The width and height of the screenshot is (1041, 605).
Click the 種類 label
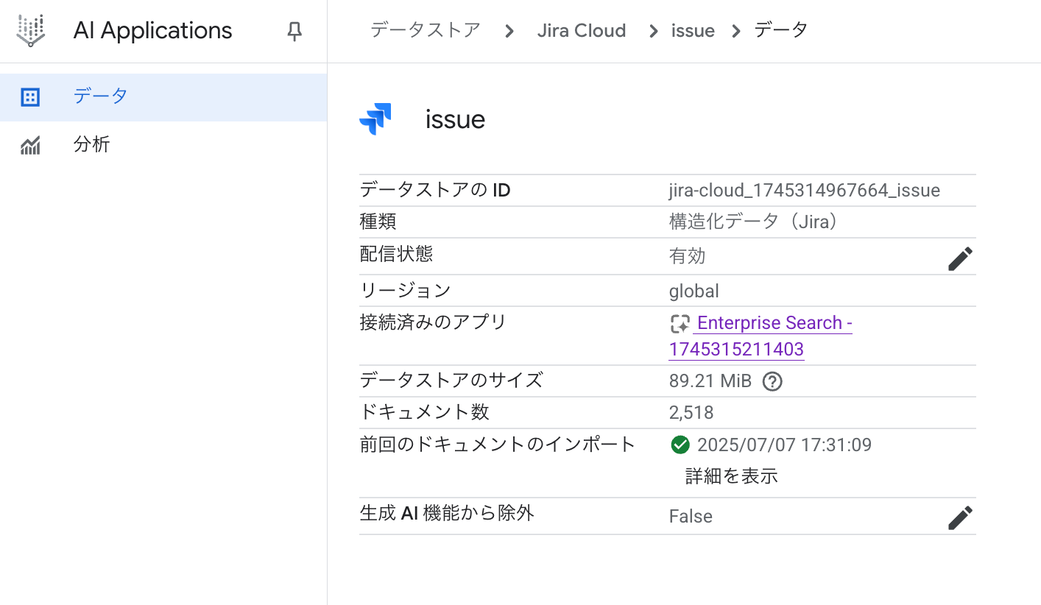[378, 222]
